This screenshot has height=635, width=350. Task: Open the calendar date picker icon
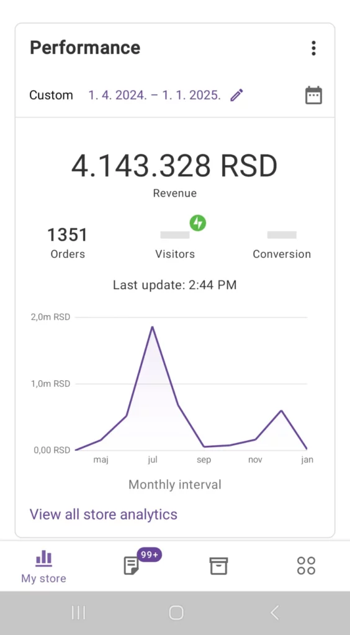tap(313, 95)
